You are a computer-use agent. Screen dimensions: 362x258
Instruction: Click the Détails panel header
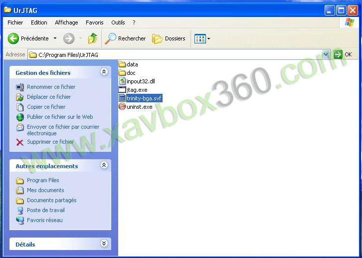click(60, 244)
